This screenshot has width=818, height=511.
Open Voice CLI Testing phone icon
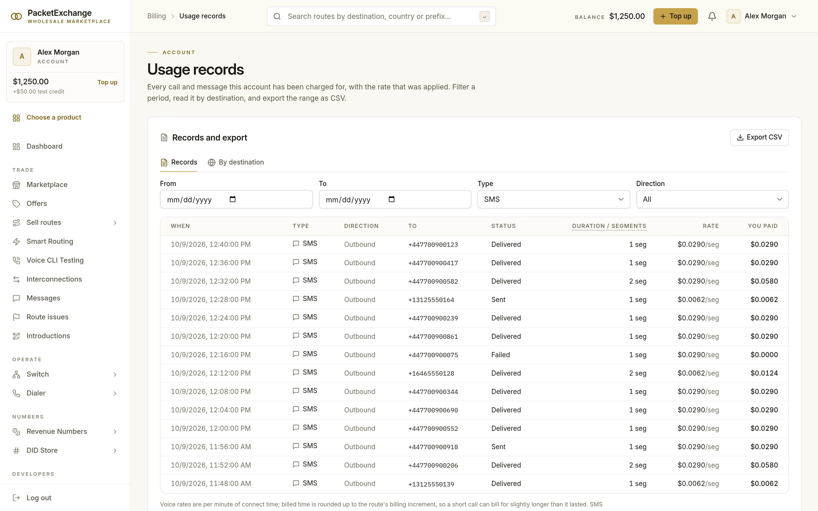point(16,260)
